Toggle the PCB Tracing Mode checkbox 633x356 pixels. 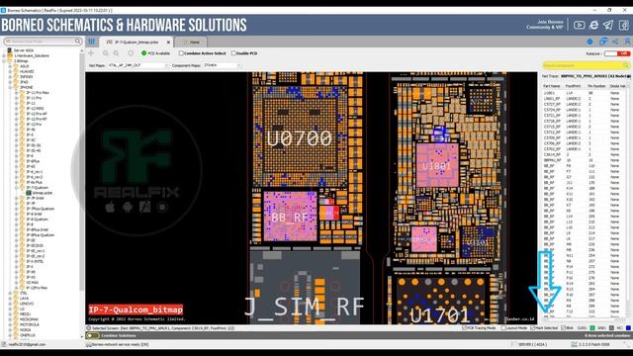click(464, 328)
